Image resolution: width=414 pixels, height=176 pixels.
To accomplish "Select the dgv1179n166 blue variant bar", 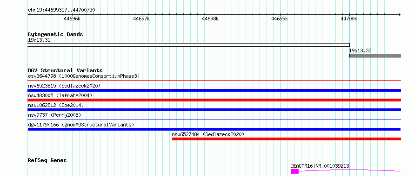I will point(214,129).
